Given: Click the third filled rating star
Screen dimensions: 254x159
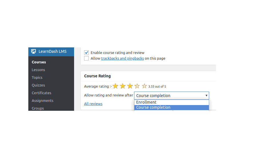Looking at the screenshot, I should [130, 86].
